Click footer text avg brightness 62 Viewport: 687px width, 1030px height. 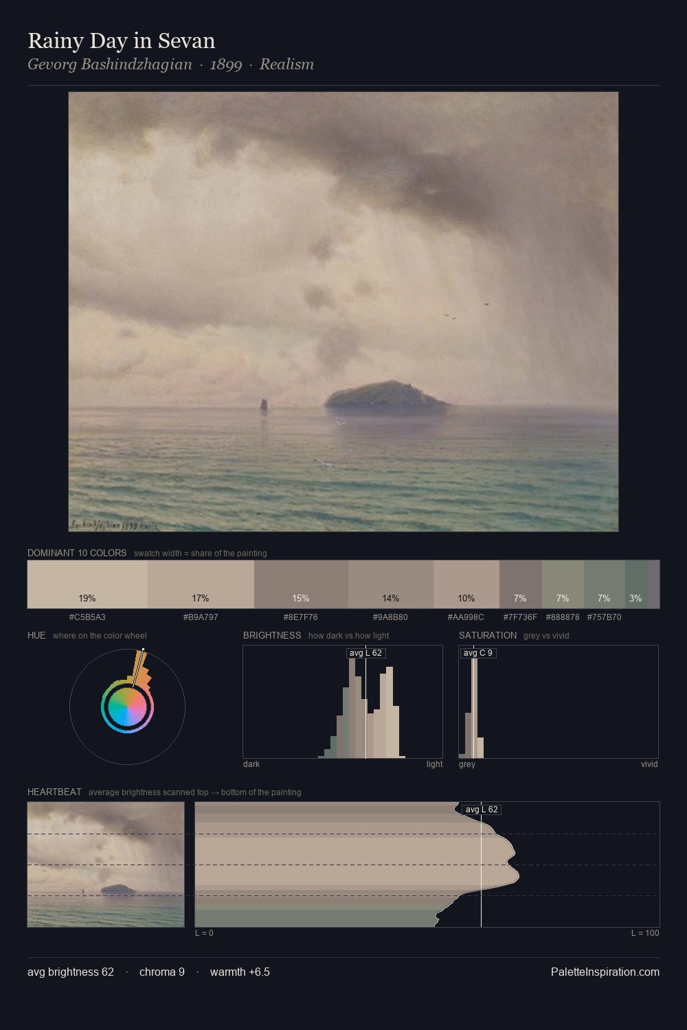pos(71,972)
